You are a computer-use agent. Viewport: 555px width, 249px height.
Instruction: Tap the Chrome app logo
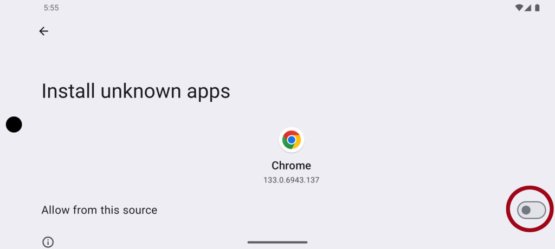(291, 140)
